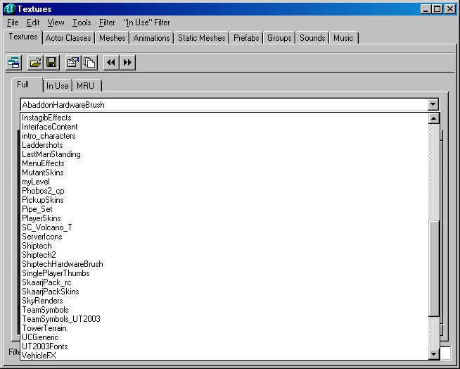Open the package dropdown arrow
460x369 pixels.
tap(433, 105)
